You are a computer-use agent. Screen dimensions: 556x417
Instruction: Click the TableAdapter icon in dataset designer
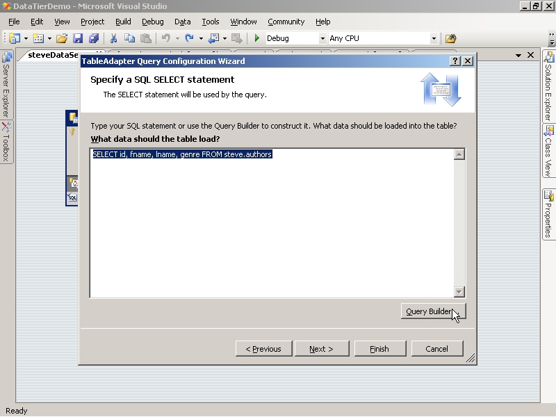pyautogui.click(x=74, y=183)
